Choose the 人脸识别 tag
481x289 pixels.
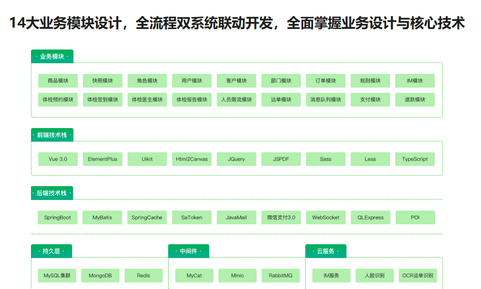tap(375, 276)
